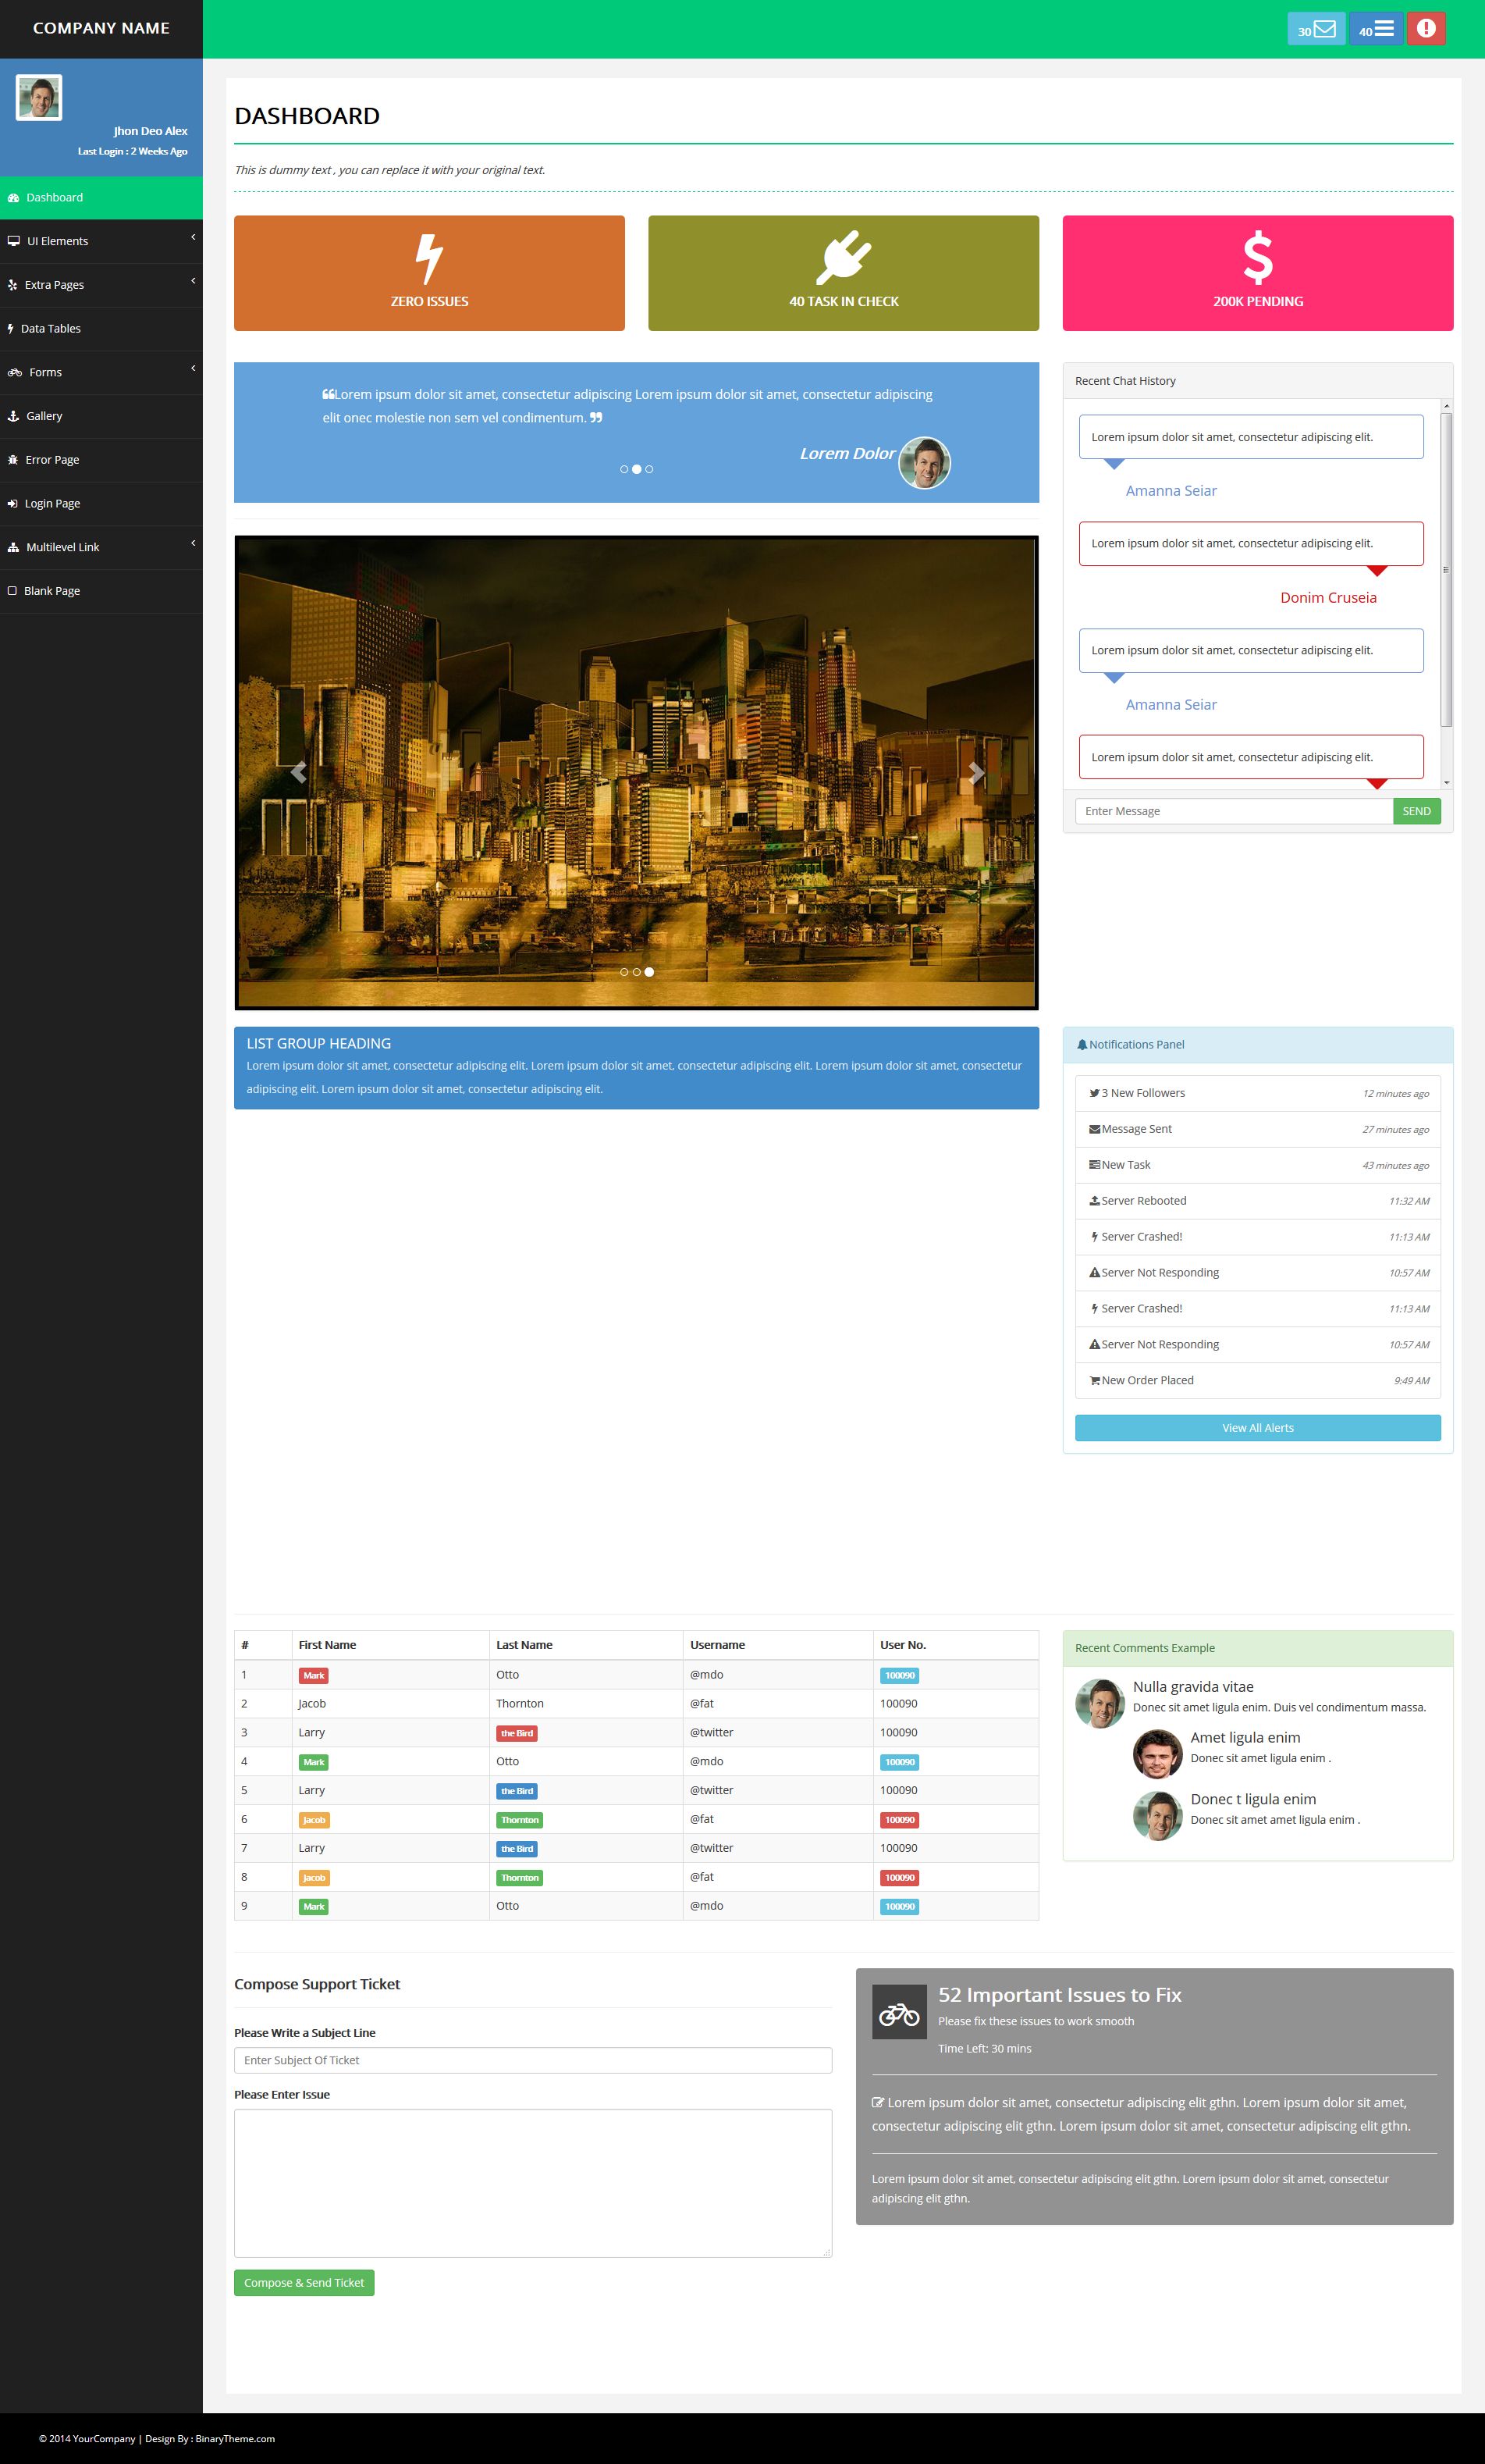
Task: Click the bicycle icon beside 52 Important Issues
Action: click(900, 2012)
